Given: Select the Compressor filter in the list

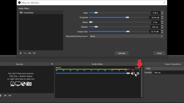Looking at the screenshot, I should (41, 13).
